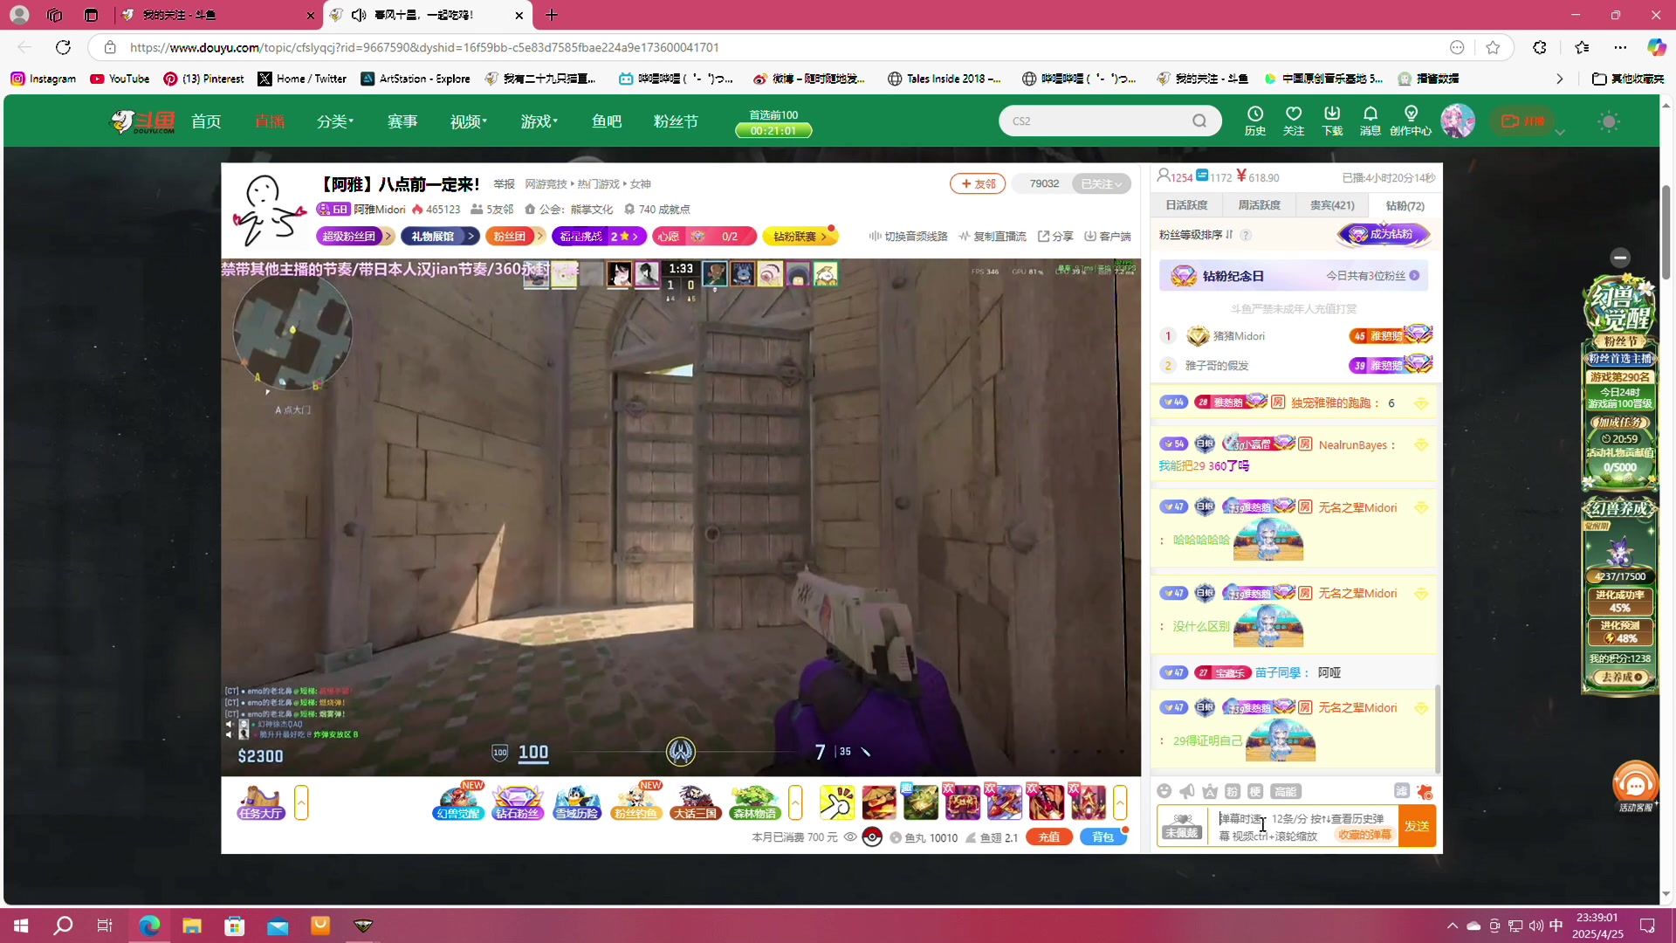Screen dimensions: 1676x943
Task: Toggle eye icon beside monthly spending
Action: tap(850, 836)
